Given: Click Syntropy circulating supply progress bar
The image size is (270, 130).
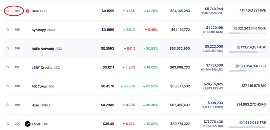Looking at the screenshot, I should pyautogui.click(x=247, y=33).
